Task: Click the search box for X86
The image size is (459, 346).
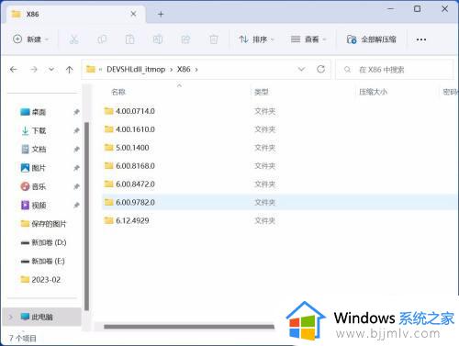Action: point(395,70)
